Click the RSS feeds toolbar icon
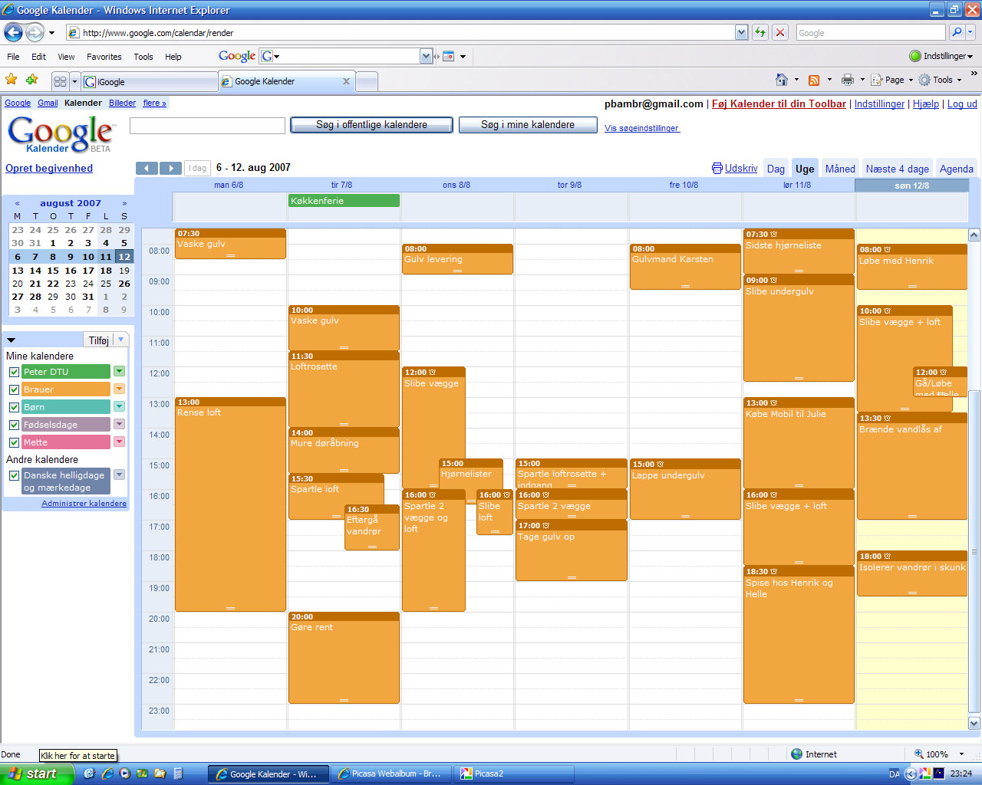Image resolution: width=982 pixels, height=785 pixels. [814, 80]
